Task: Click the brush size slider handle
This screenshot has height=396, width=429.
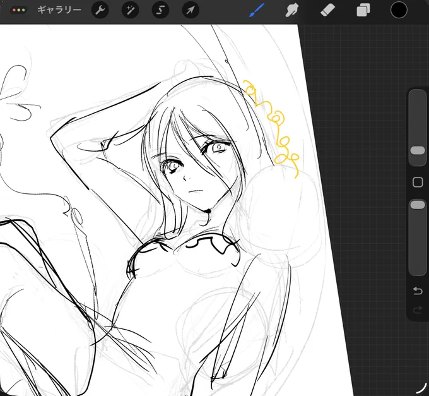Action: [x=418, y=150]
